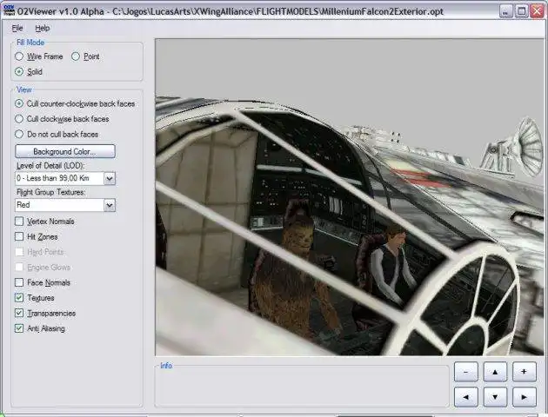Click the '0 - Less than 99,00 Km' combo field
548x417 pixels.
coord(65,178)
